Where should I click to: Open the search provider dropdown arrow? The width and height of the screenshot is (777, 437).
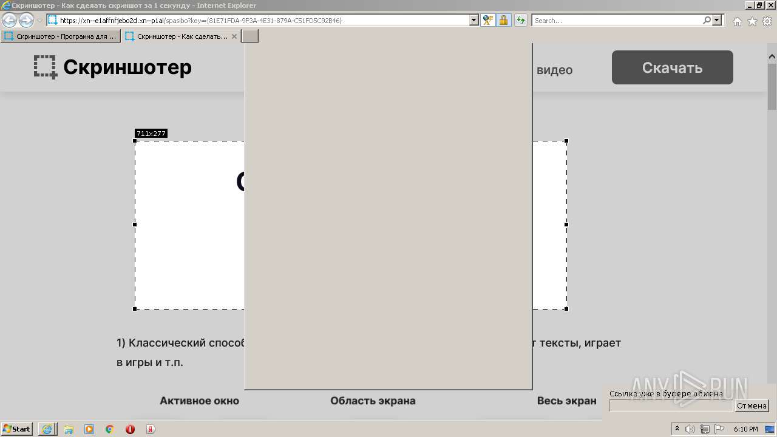[717, 21]
